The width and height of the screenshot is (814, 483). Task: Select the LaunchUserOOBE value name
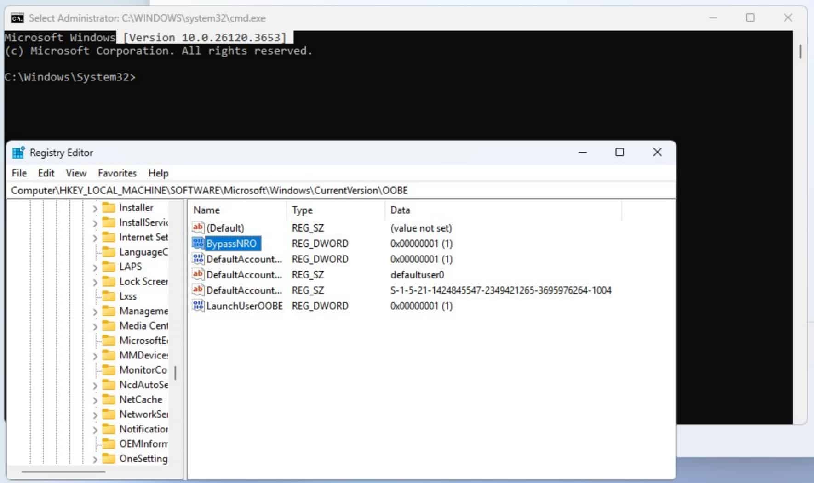click(x=245, y=306)
